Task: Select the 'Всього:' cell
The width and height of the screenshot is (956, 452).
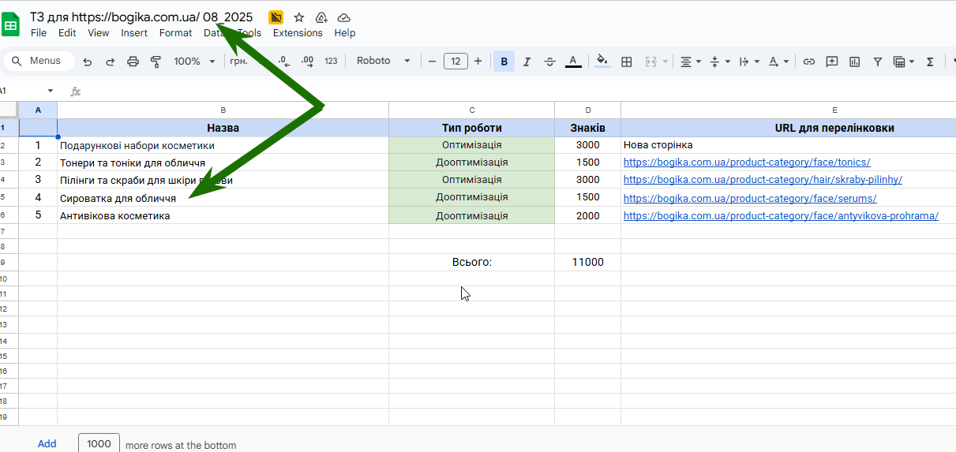Action: (471, 262)
